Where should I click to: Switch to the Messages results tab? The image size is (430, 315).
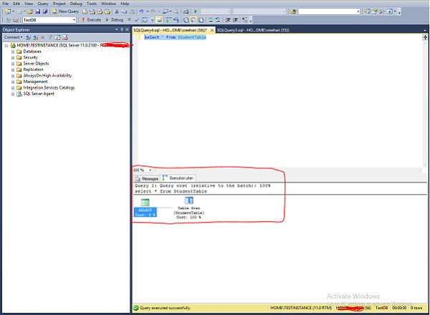pyautogui.click(x=147, y=178)
